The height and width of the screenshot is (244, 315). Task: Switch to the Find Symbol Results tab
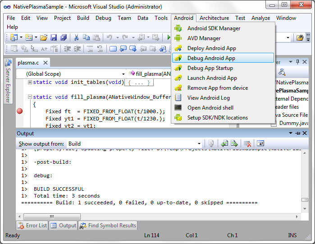coord(108,226)
